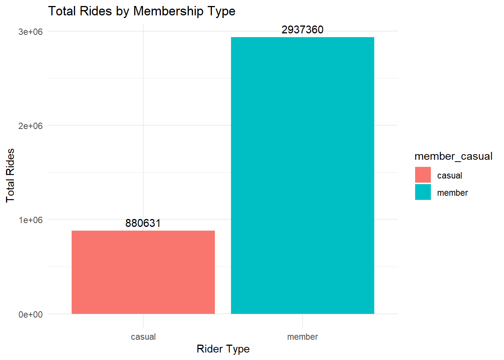Click the tick mark below the member bar
This screenshot has height=360, width=504.
click(303, 321)
